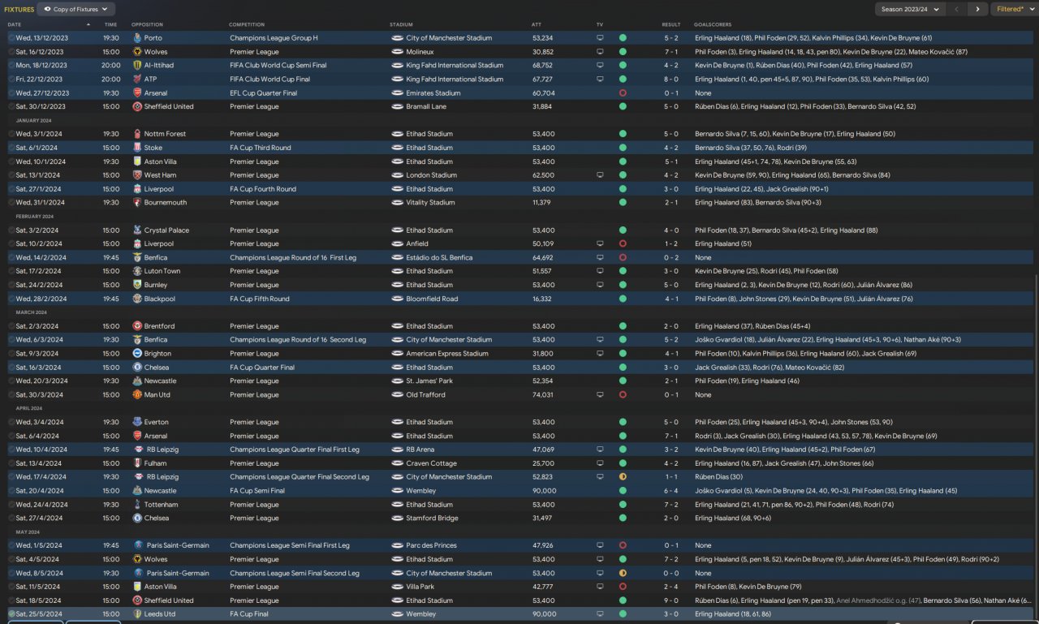Click the stadium icon beside Parc des Princes
The height and width of the screenshot is (624, 1039).
(x=397, y=545)
